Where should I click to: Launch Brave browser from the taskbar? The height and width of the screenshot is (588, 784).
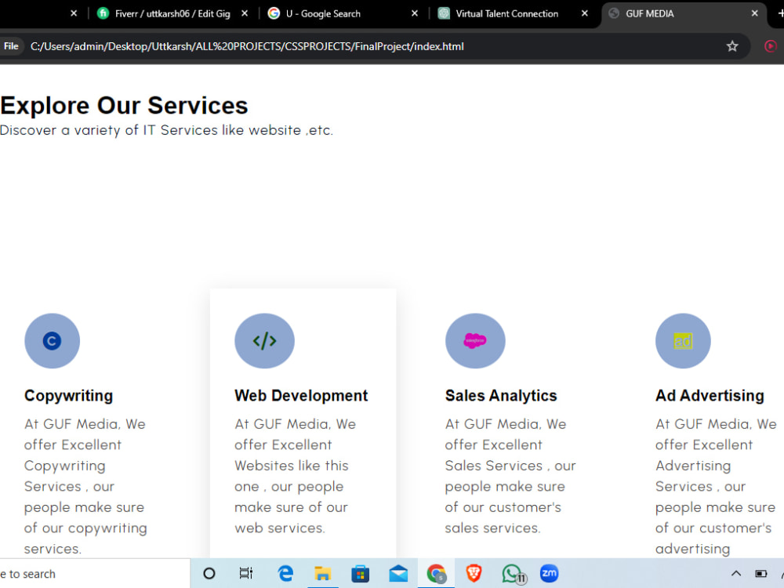pyautogui.click(x=474, y=574)
